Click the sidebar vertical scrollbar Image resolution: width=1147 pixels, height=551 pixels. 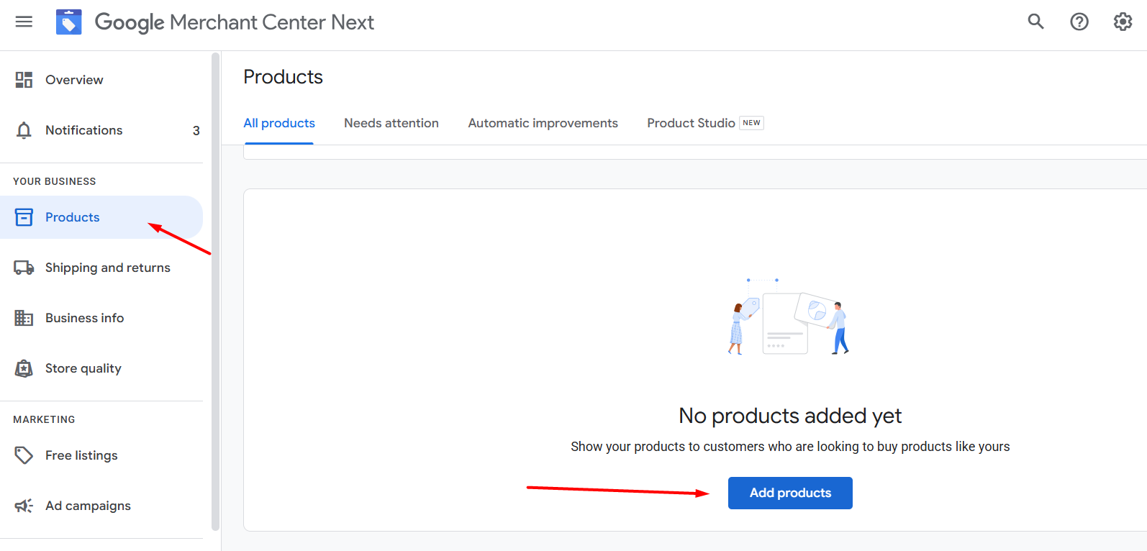215,291
